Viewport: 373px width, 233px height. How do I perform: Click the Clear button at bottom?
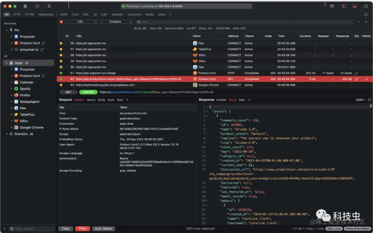click(66, 229)
